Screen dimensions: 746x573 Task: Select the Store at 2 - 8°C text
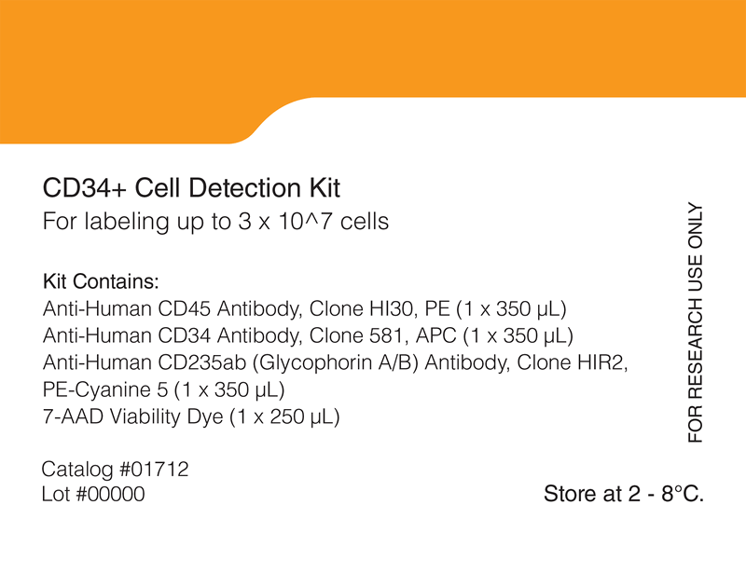click(x=624, y=494)
